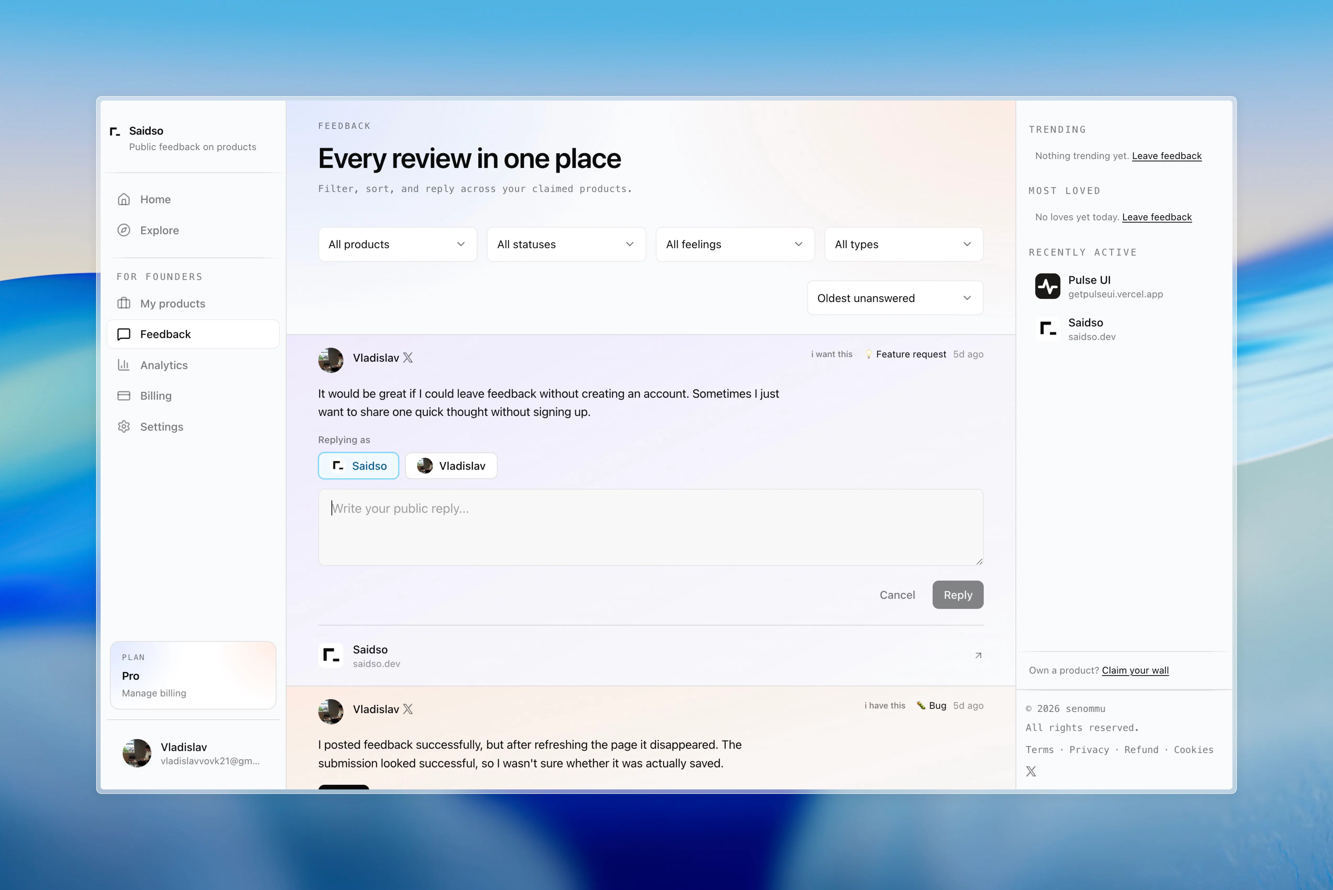Open the Oldest unanswered sort dropdown
Viewport: 1333px width, 890px height.
895,298
